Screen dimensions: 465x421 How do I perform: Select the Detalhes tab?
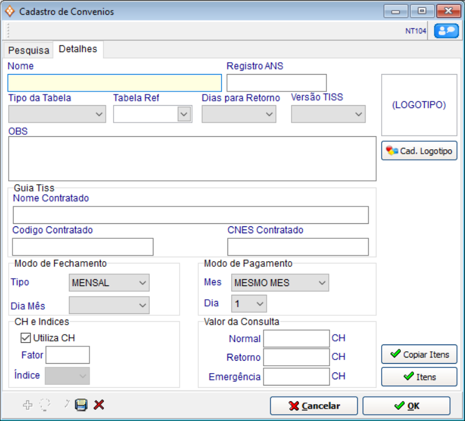pyautogui.click(x=78, y=49)
